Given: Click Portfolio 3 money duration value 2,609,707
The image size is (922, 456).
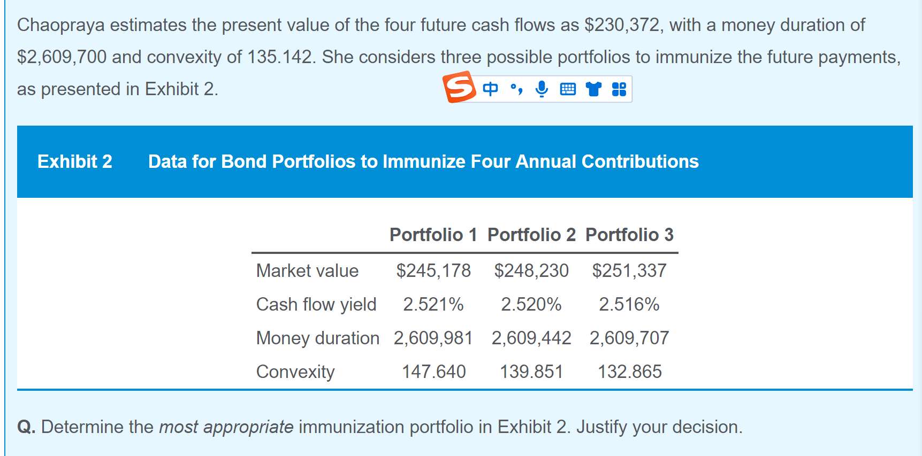Looking at the screenshot, I should click(x=629, y=338).
